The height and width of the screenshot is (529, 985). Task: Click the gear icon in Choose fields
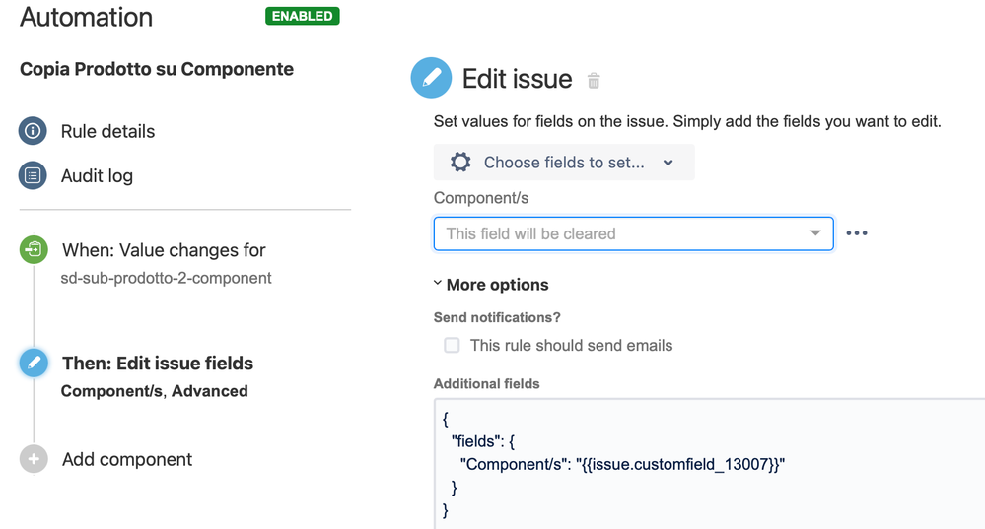point(460,163)
